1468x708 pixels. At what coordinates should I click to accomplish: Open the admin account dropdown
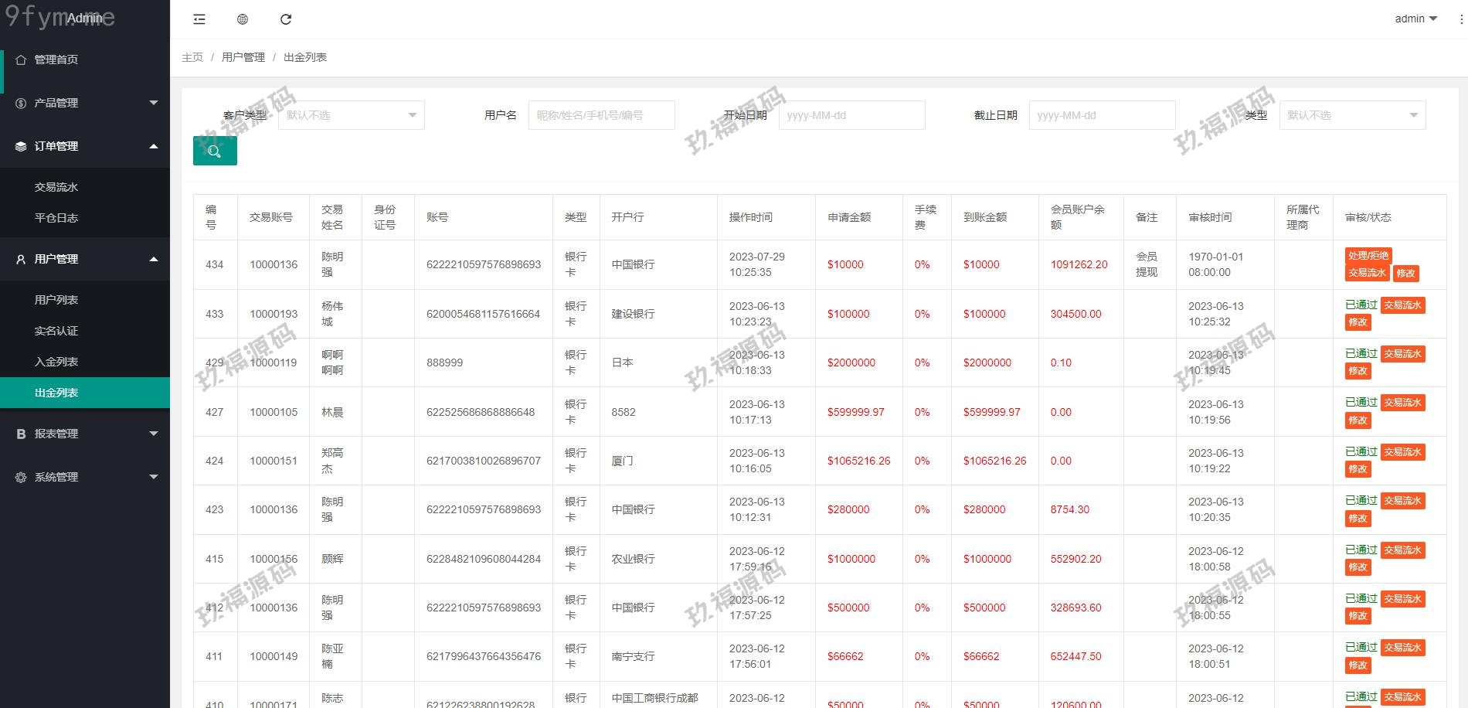tap(1415, 19)
